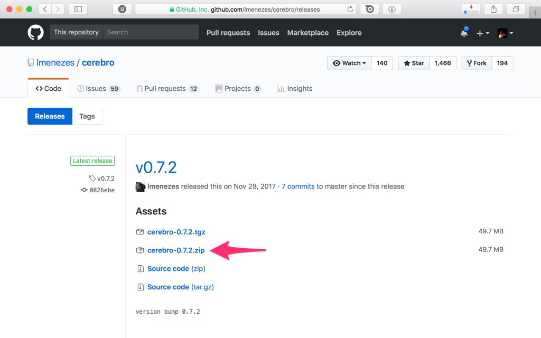
Task: Click file icon beside Source code (tar.gz)
Action: tap(141, 287)
